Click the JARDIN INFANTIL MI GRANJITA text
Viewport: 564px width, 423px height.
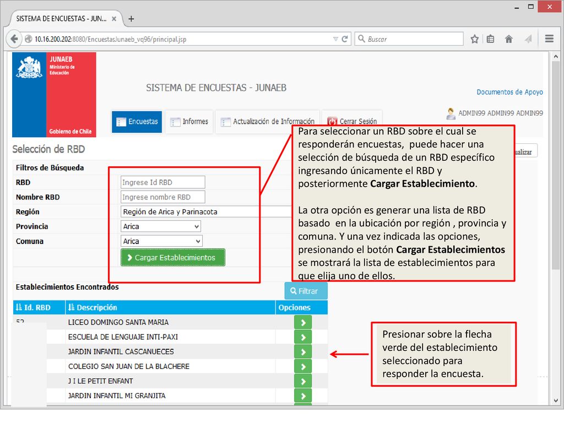tap(117, 396)
